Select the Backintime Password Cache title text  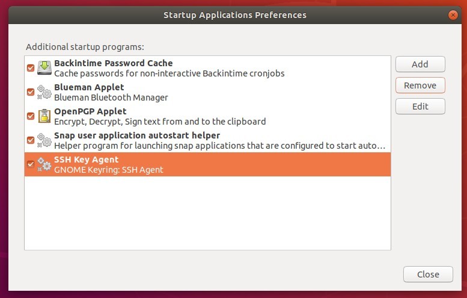tap(114, 63)
